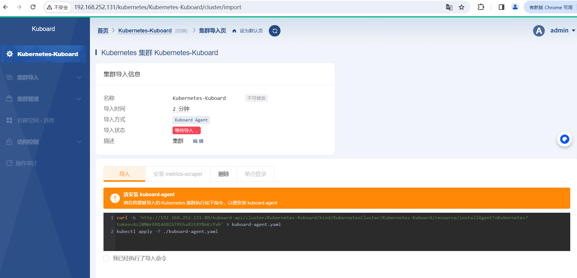Toggle the browser side panel icon
The height and width of the screenshot is (278, 577).
tap(501, 7)
